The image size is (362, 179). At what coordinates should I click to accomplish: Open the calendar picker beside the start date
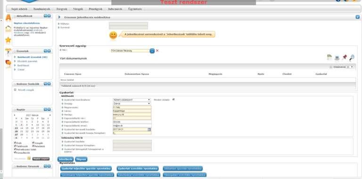pos(149,130)
